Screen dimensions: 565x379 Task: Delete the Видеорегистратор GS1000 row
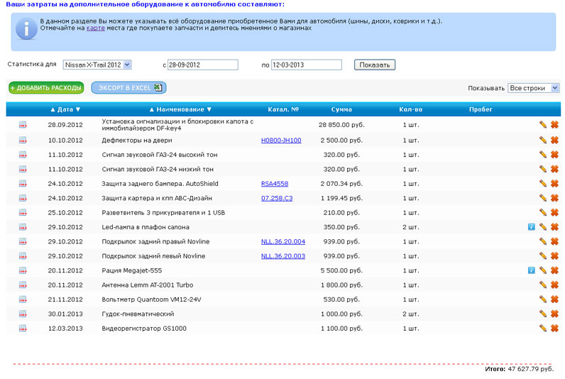[x=554, y=328]
